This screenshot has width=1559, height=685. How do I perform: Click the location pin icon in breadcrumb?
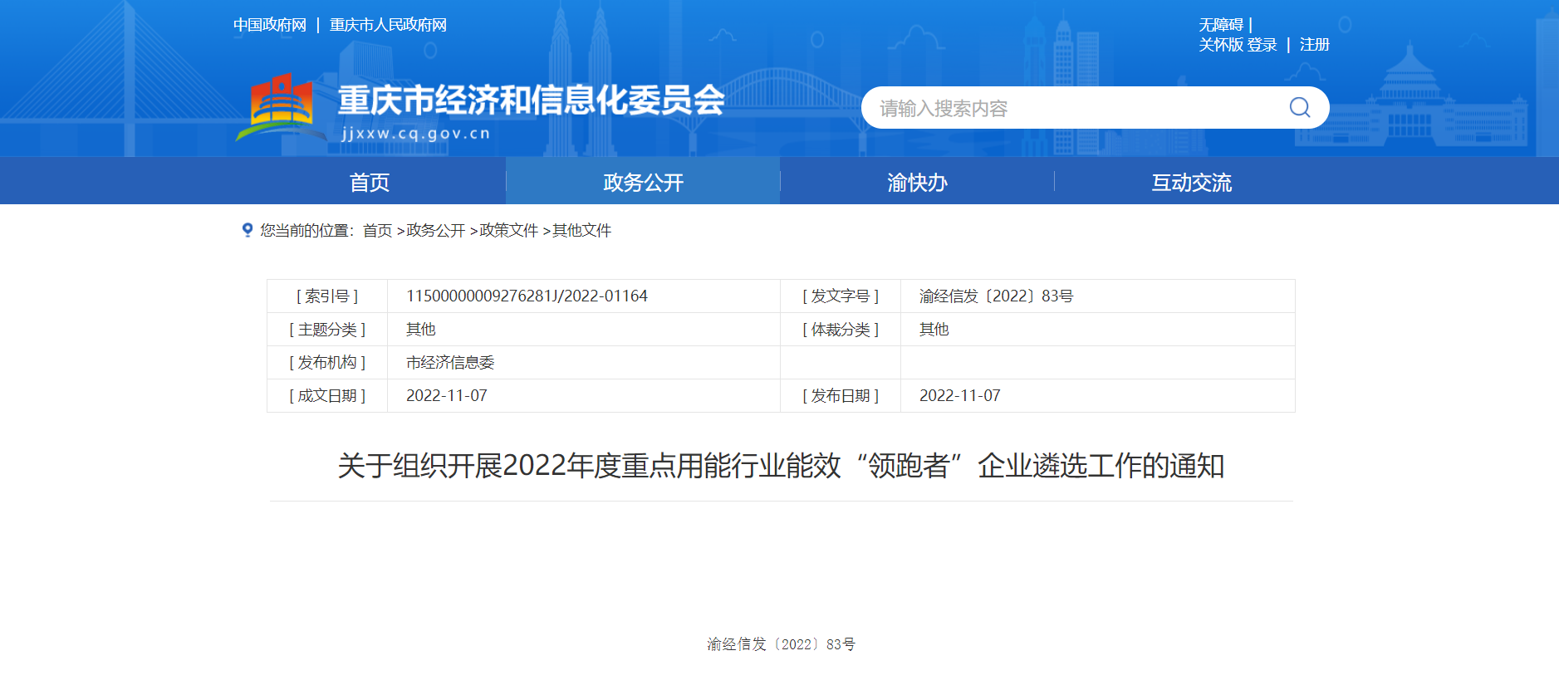click(247, 230)
